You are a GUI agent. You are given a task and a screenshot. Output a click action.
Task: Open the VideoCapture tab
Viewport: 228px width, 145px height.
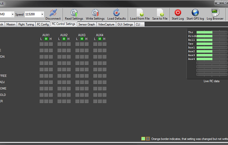(106, 24)
